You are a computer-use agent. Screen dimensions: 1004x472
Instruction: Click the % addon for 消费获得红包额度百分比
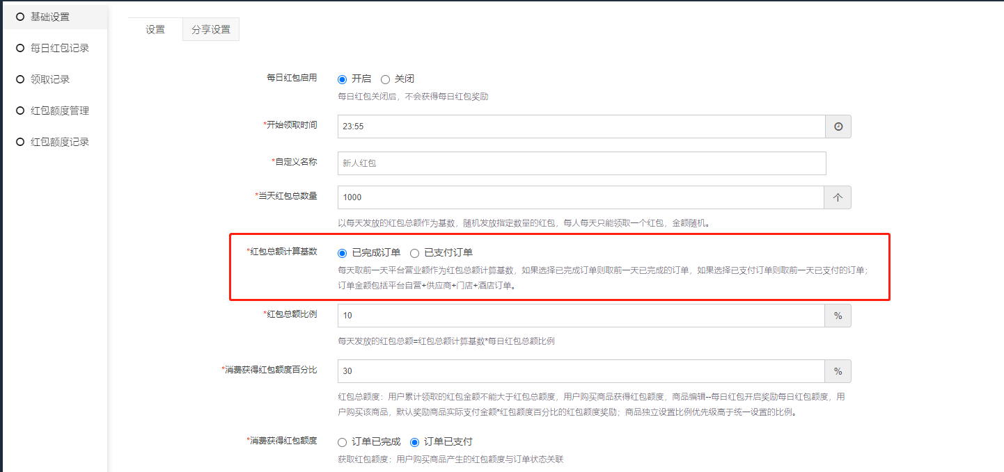point(838,371)
